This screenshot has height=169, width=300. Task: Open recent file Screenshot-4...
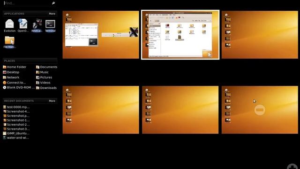[x=16, y=111]
